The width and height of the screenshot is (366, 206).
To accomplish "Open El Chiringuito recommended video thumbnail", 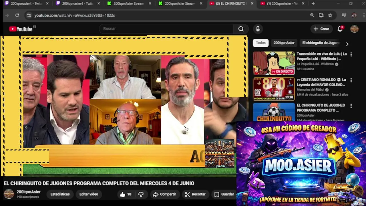I will point(274,112).
